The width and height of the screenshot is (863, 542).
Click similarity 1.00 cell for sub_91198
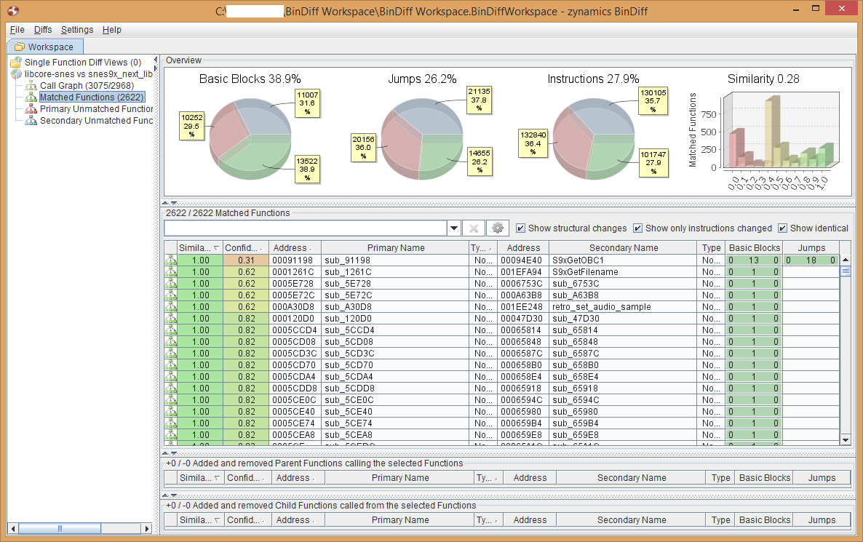click(x=200, y=260)
